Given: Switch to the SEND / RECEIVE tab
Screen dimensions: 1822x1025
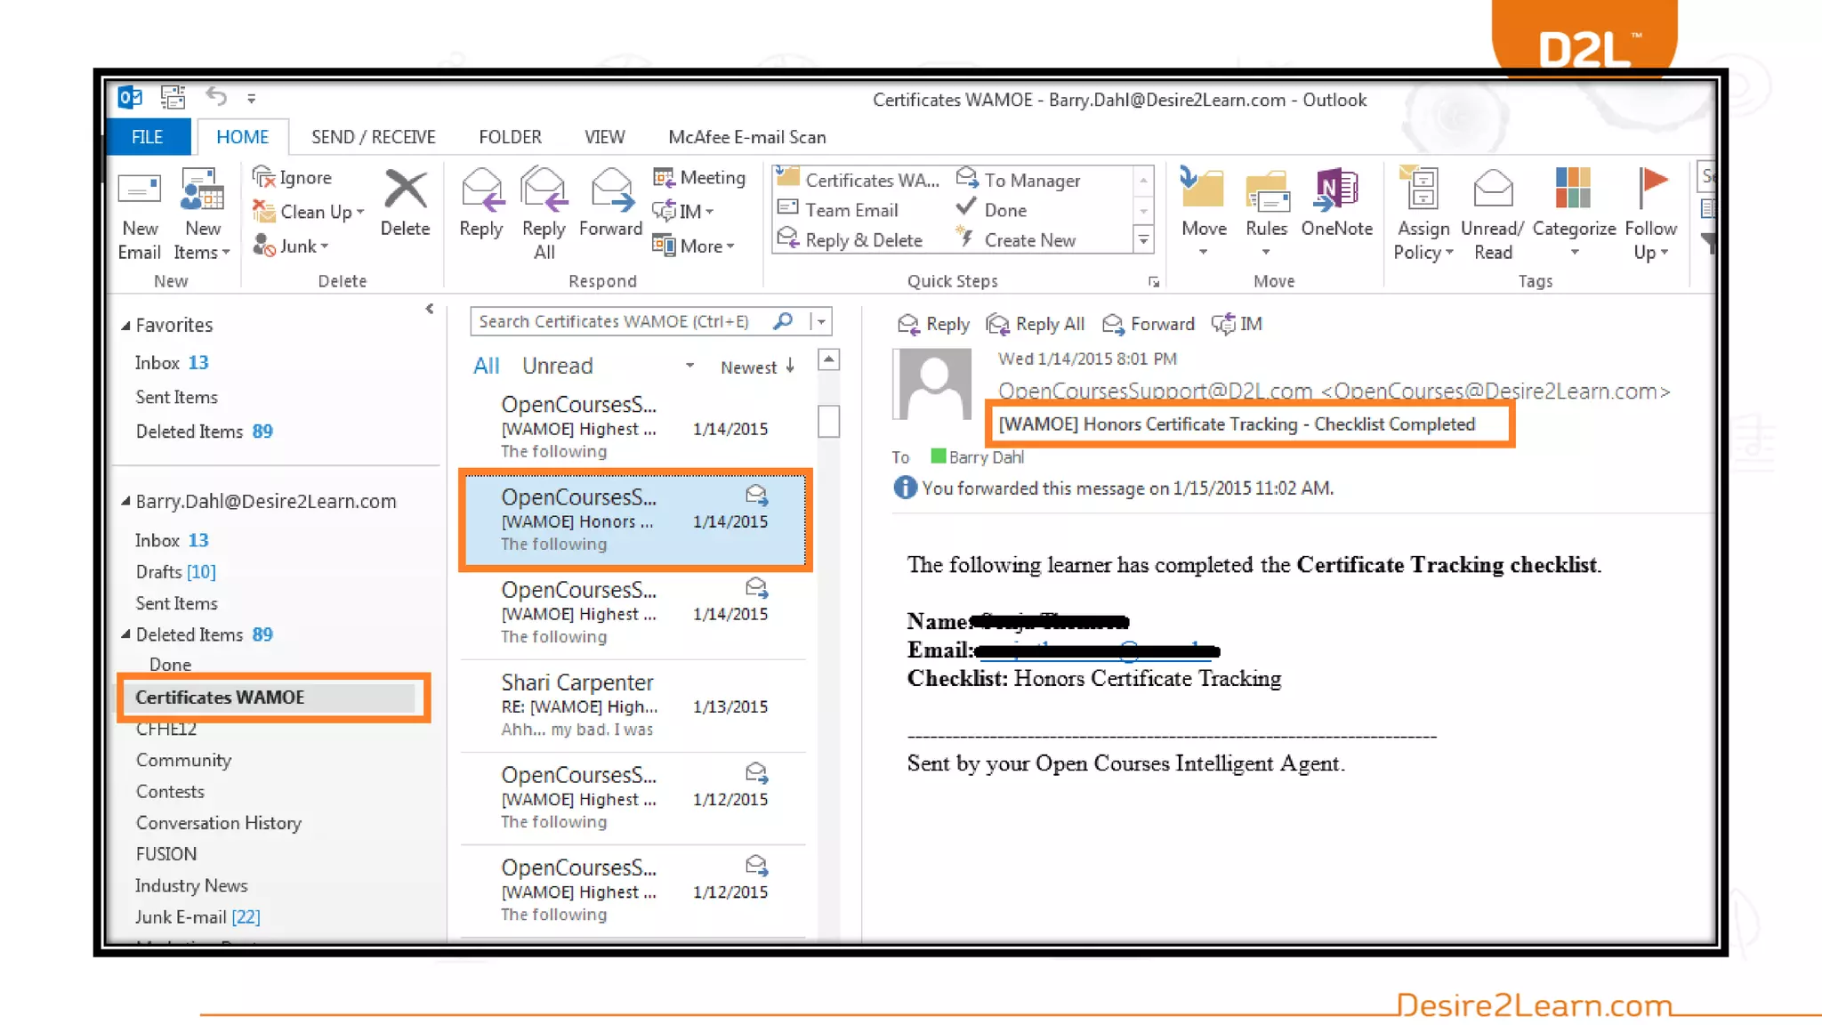Looking at the screenshot, I should [x=374, y=137].
